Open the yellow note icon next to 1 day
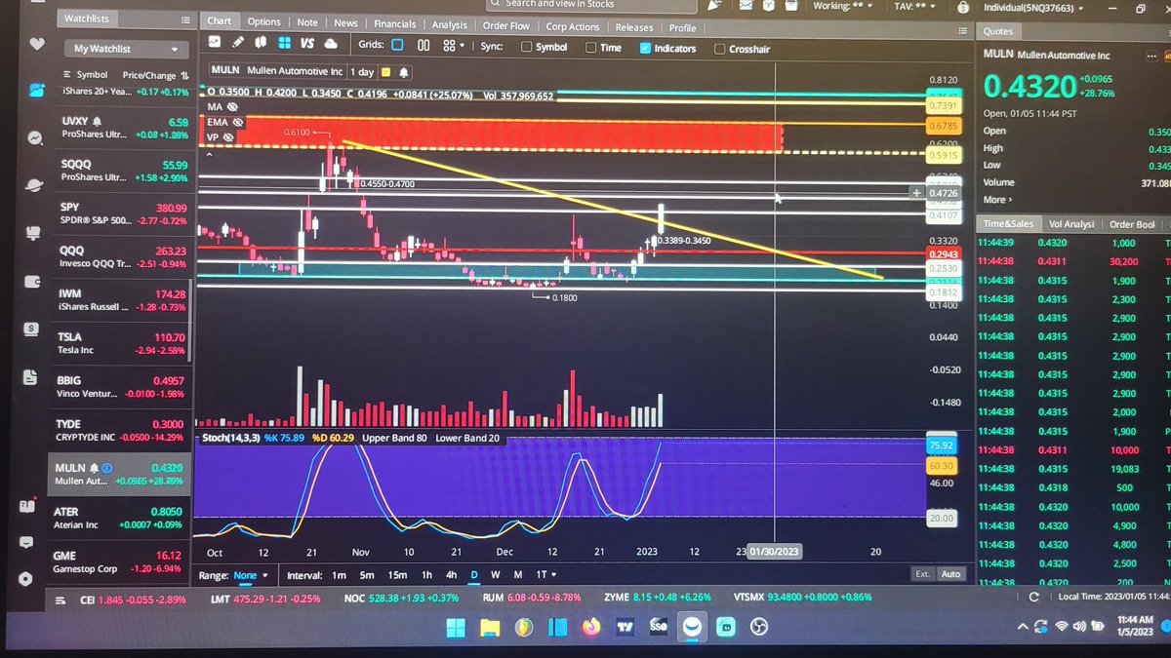The height and width of the screenshot is (658, 1171). [x=386, y=72]
